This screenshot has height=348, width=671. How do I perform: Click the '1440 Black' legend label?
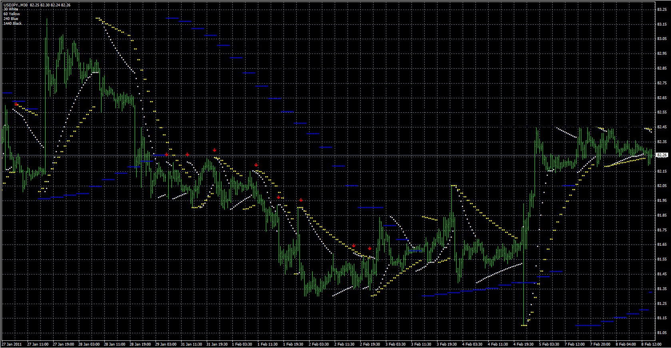[x=12, y=24]
